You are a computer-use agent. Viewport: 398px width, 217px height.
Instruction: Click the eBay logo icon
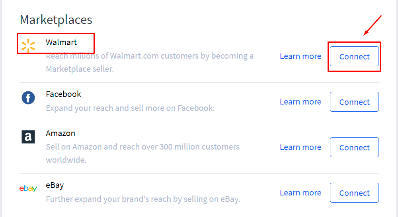coord(28,188)
